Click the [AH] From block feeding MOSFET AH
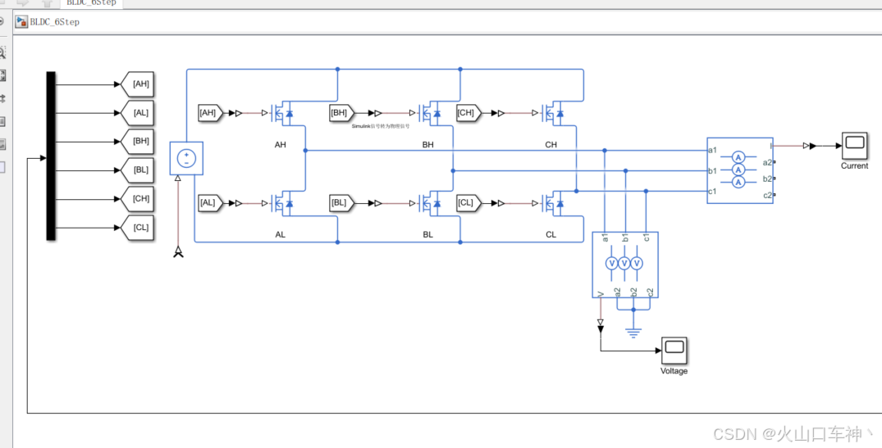This screenshot has height=448, width=882. point(211,113)
